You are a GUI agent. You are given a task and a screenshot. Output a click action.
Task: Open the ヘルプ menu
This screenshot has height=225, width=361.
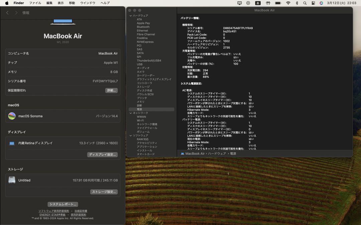105,3
